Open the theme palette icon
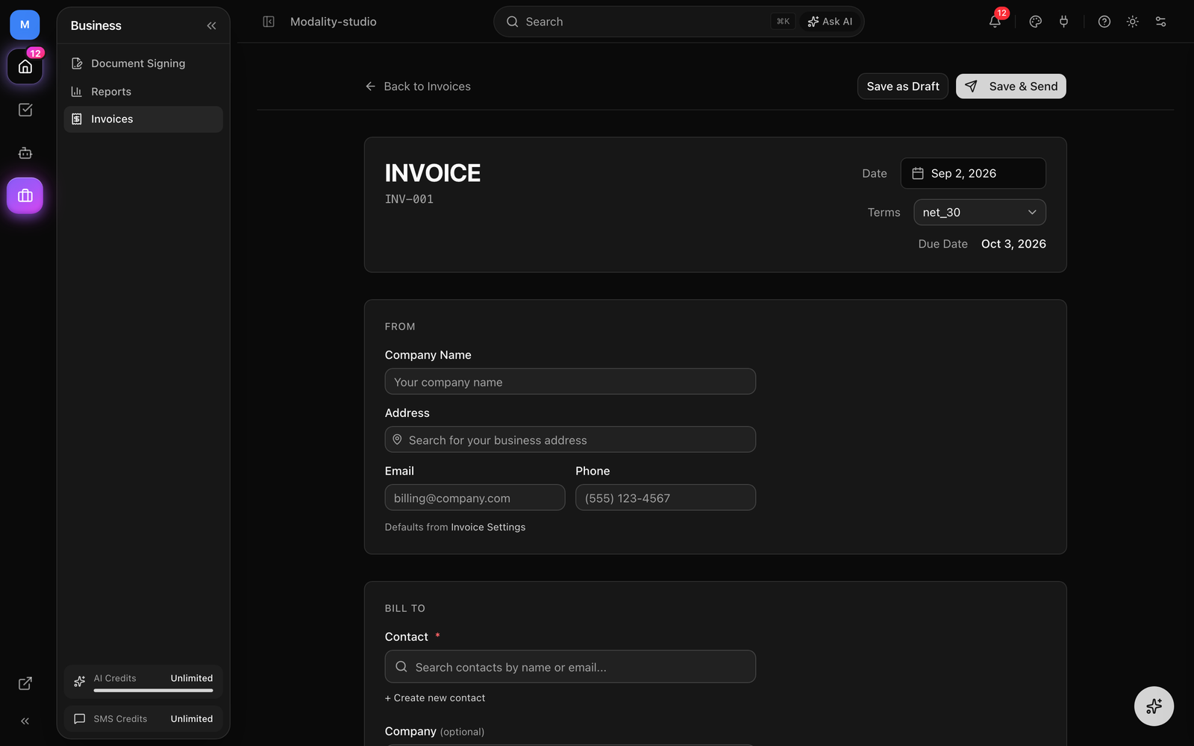 click(1035, 22)
